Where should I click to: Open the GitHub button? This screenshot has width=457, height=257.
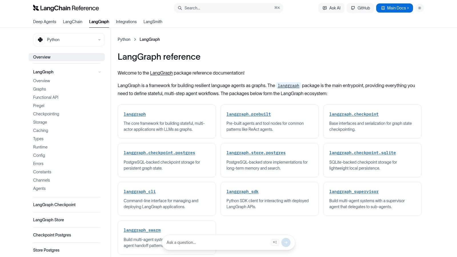pyautogui.click(x=360, y=8)
